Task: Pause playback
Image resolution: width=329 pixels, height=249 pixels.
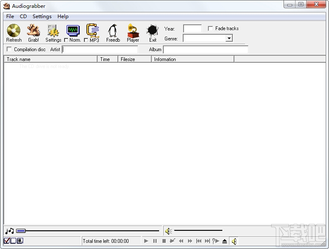Action: (x=155, y=241)
